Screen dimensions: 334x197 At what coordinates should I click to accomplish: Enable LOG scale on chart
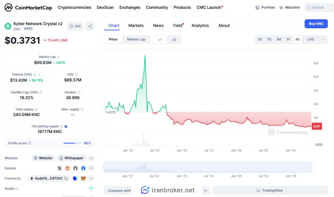click(x=310, y=39)
